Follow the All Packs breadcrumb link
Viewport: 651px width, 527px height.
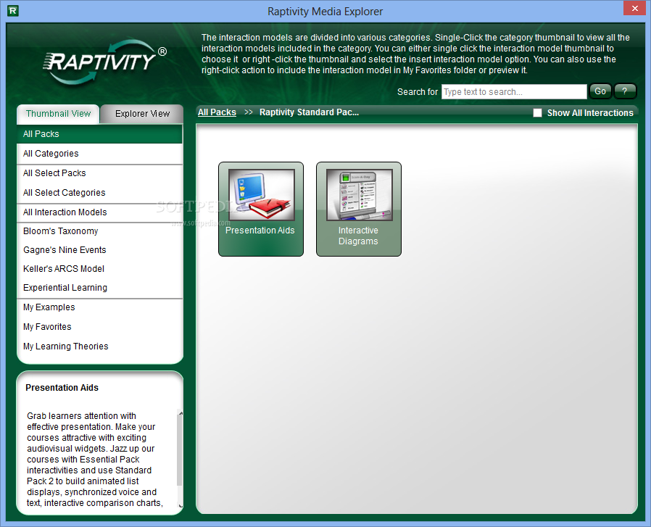[217, 112]
